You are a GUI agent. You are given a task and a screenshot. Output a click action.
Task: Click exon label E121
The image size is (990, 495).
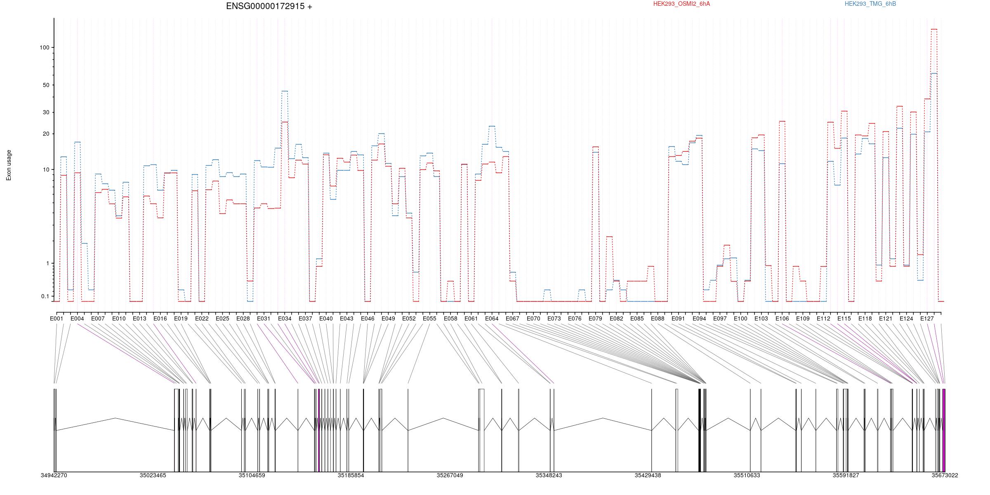886,318
